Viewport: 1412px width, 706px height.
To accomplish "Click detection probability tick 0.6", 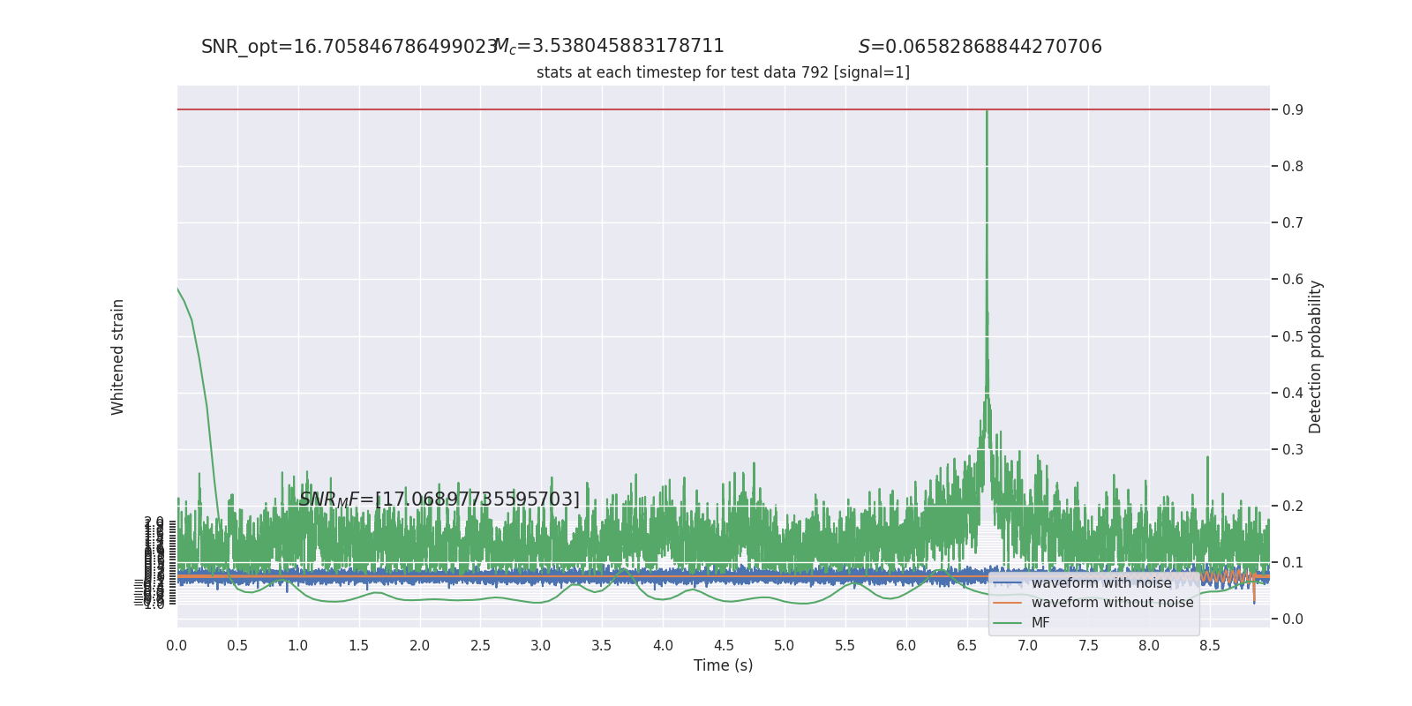I will (1293, 280).
